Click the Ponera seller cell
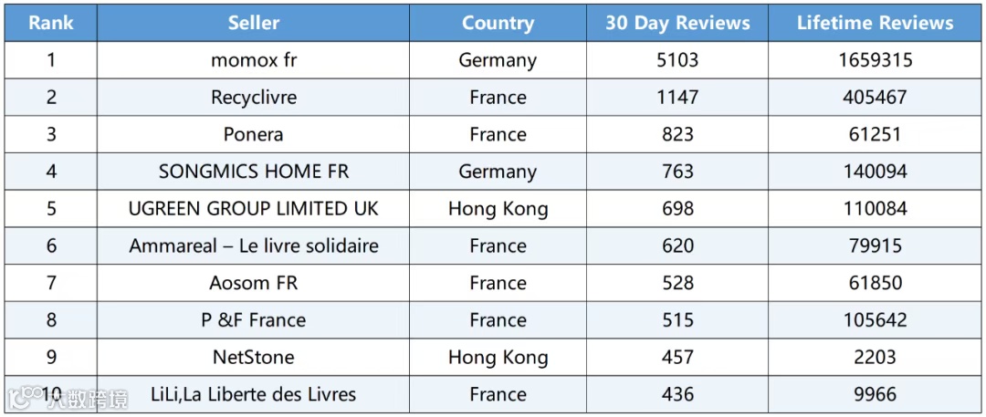The height and width of the screenshot is (417, 986). click(x=254, y=135)
